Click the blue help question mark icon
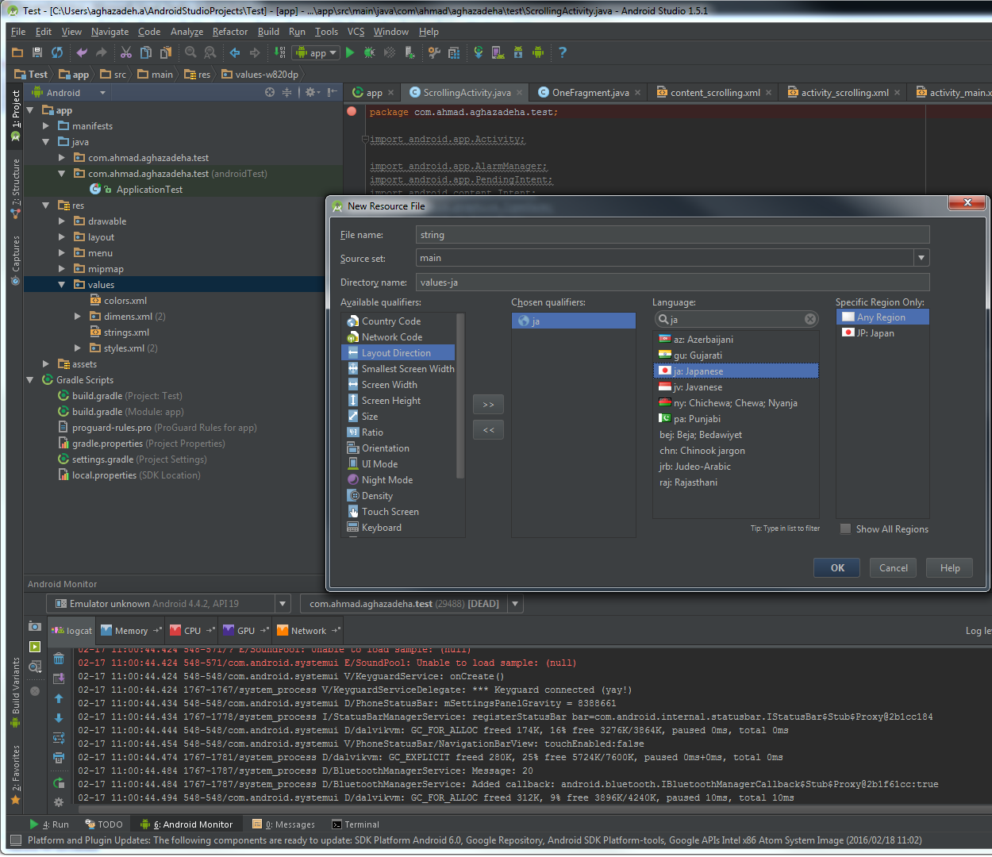The width and height of the screenshot is (992, 857). coord(562,52)
